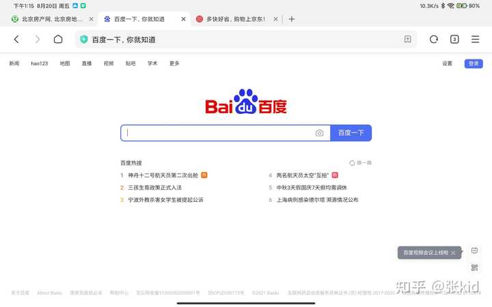
Task: Close the 北京房产网 tab
Action: pyautogui.click(x=91, y=19)
